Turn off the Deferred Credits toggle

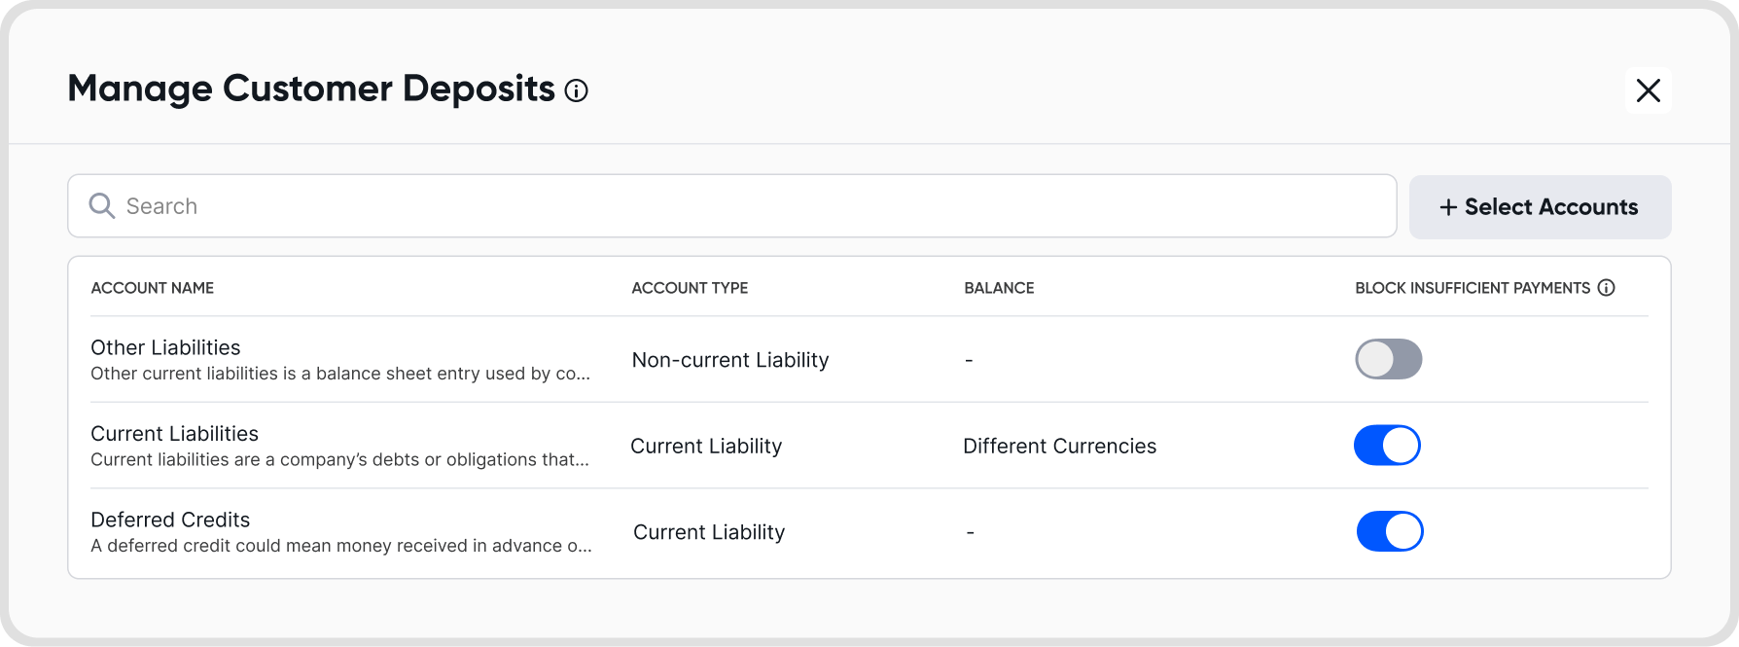[1390, 531]
